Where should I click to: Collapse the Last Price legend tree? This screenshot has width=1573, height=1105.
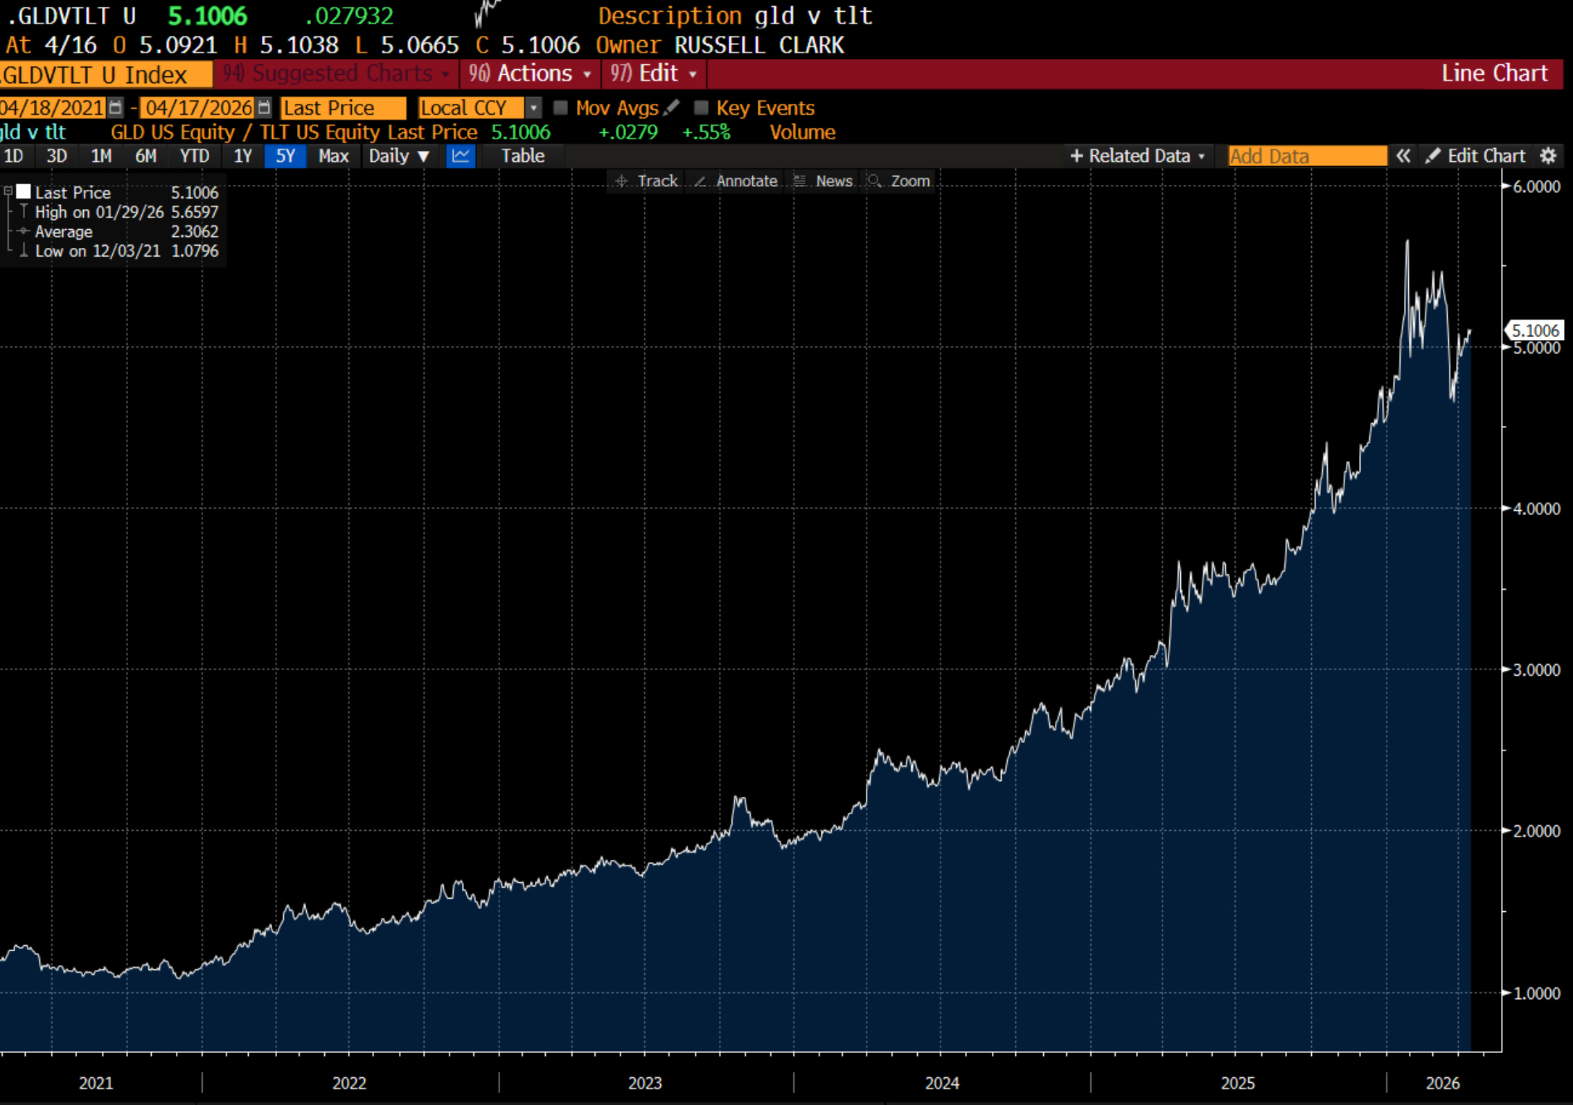(8, 191)
